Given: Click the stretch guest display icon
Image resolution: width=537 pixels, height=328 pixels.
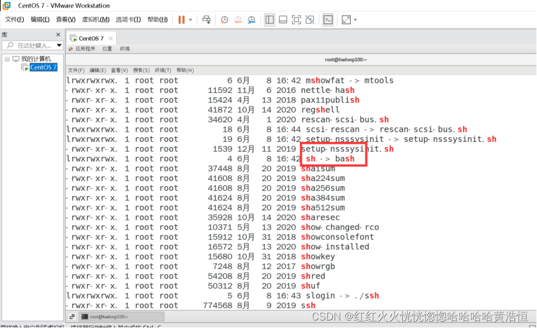Looking at the screenshot, I should 346,20.
